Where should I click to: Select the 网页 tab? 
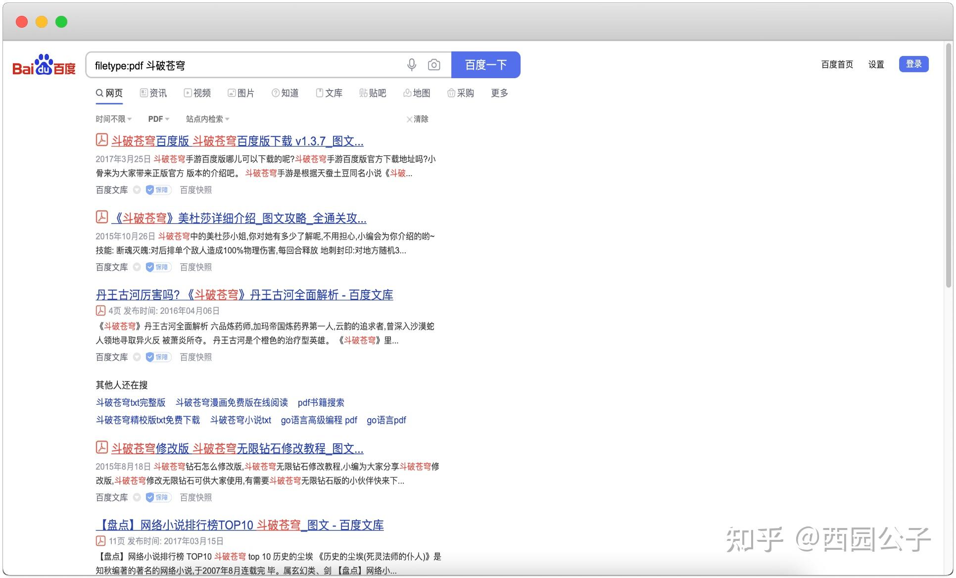coord(109,93)
